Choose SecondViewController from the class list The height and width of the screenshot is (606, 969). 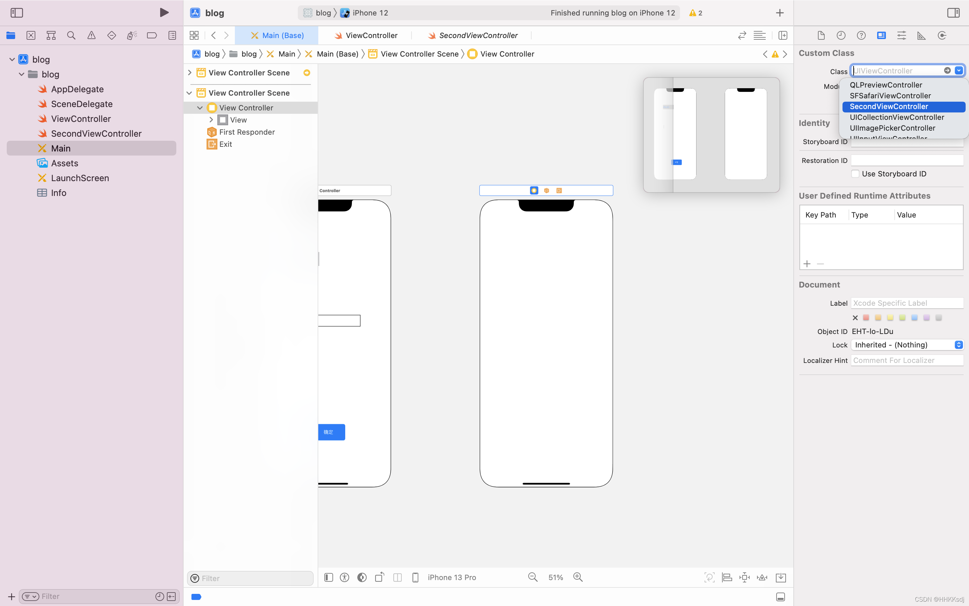(904, 107)
